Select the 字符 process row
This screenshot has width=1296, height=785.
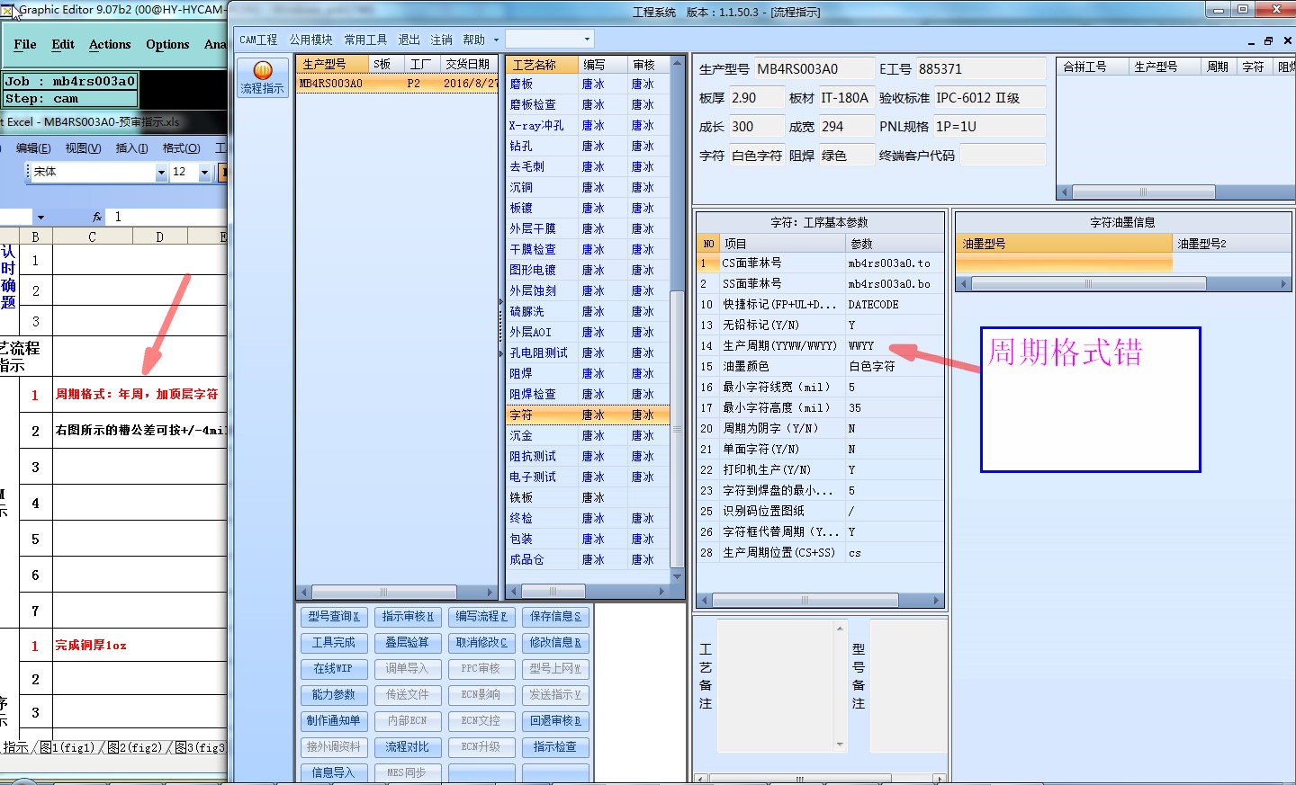(588, 415)
